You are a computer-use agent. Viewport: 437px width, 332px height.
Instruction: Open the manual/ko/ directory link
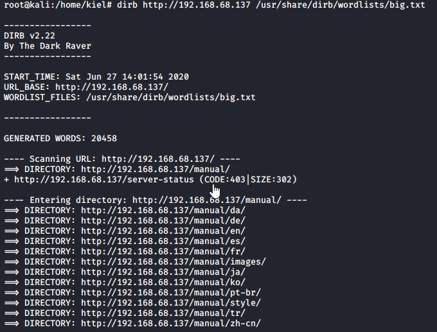pyautogui.click(x=163, y=282)
